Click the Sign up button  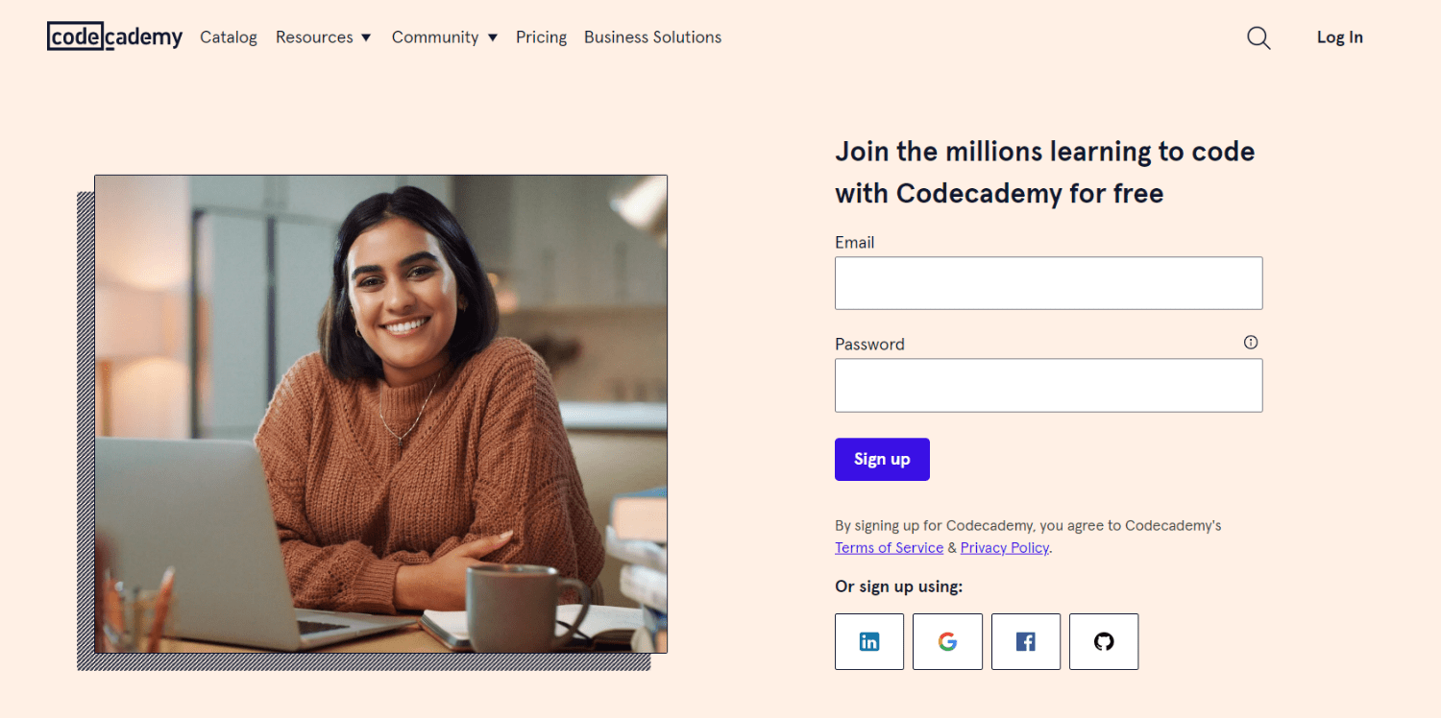coord(881,459)
